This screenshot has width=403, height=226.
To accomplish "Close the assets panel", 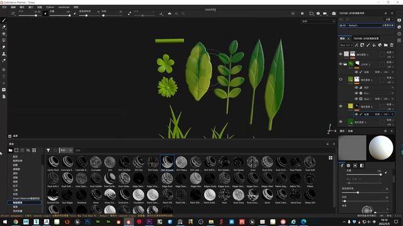I will (334, 144).
